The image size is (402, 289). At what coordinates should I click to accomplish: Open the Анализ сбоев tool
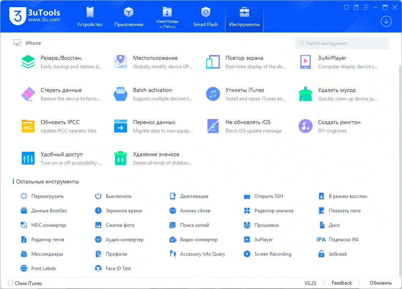[190, 211]
